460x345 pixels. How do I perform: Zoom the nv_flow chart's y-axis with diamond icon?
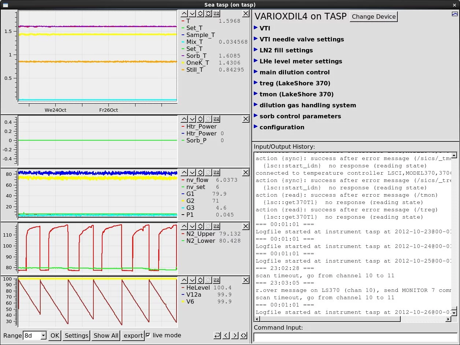(200, 172)
